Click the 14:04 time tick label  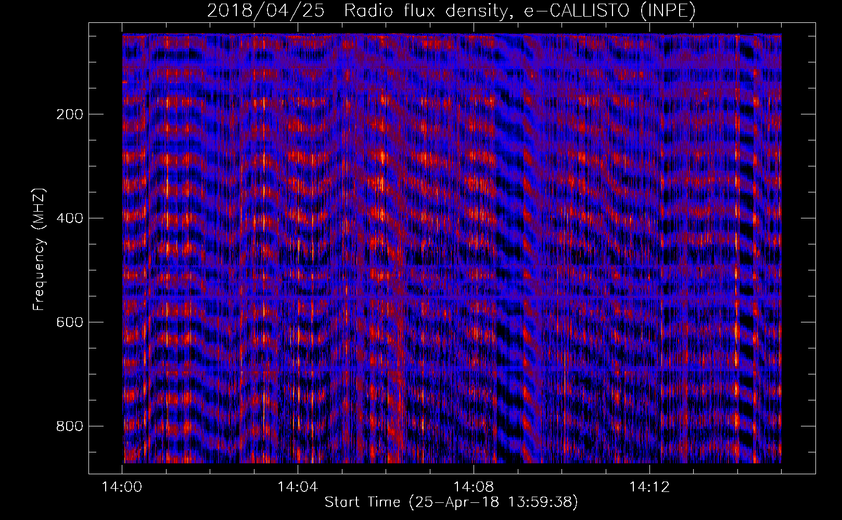(x=298, y=487)
